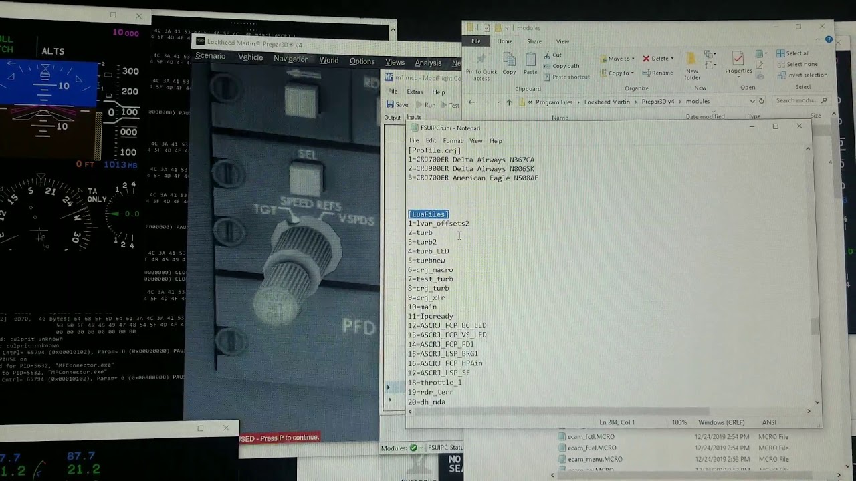Click the Date modified column header
Viewport: 856px width, 481px height.
(705, 117)
